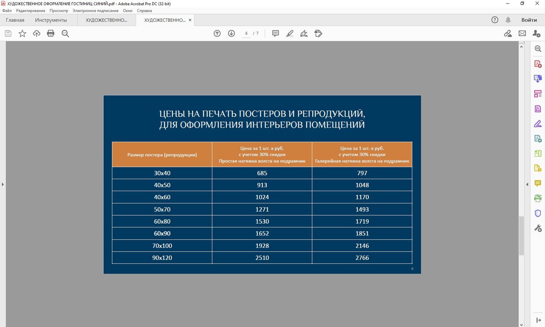Viewport: 545px width, 327px height.
Task: Click the header Размер постера (репродукции)
Action: point(162,155)
